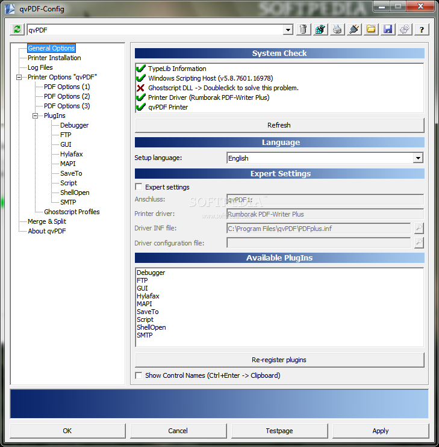This screenshot has width=439, height=447.
Task: Click the browse icon beside Driver configuration file
Action: (x=419, y=243)
